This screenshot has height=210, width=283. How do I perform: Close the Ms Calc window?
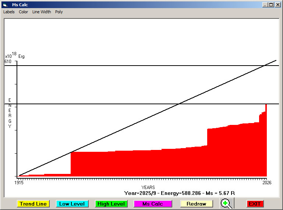(277, 5)
